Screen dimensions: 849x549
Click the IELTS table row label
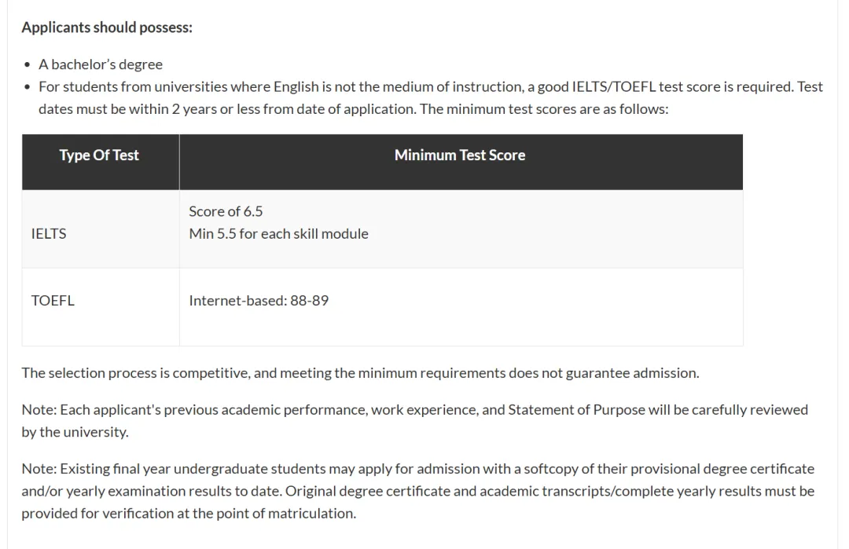(49, 233)
